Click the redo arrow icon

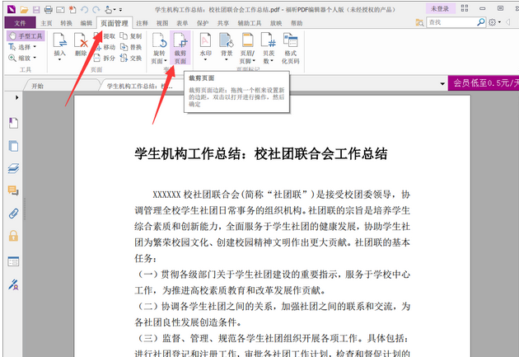click(x=96, y=10)
